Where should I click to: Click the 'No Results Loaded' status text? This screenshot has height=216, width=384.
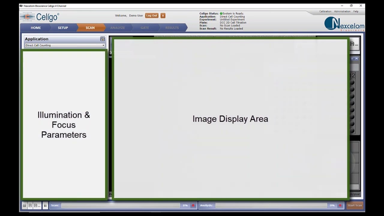(231, 28)
